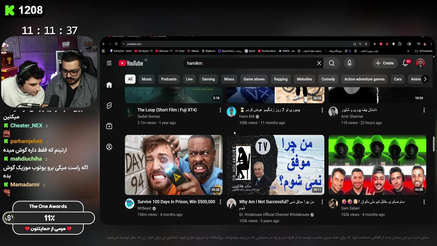437x246 pixels.
Task: Go back with the browser back arrow
Action: (x=104, y=44)
